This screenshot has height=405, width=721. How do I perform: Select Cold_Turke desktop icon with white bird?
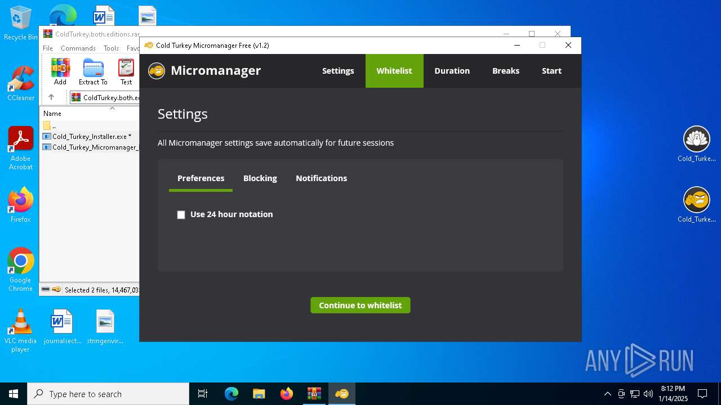pyautogui.click(x=697, y=144)
